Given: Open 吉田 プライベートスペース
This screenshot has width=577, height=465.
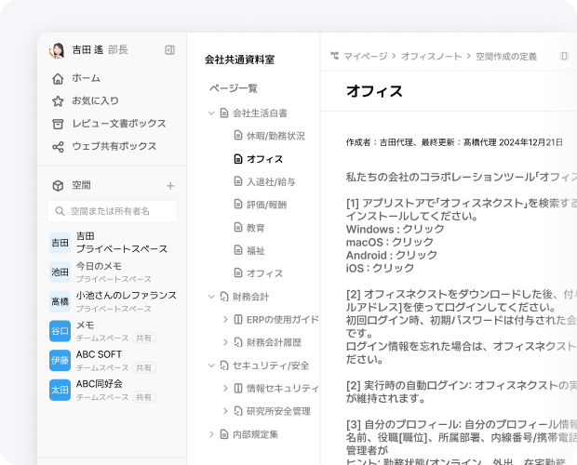Looking at the screenshot, I should coord(121,243).
